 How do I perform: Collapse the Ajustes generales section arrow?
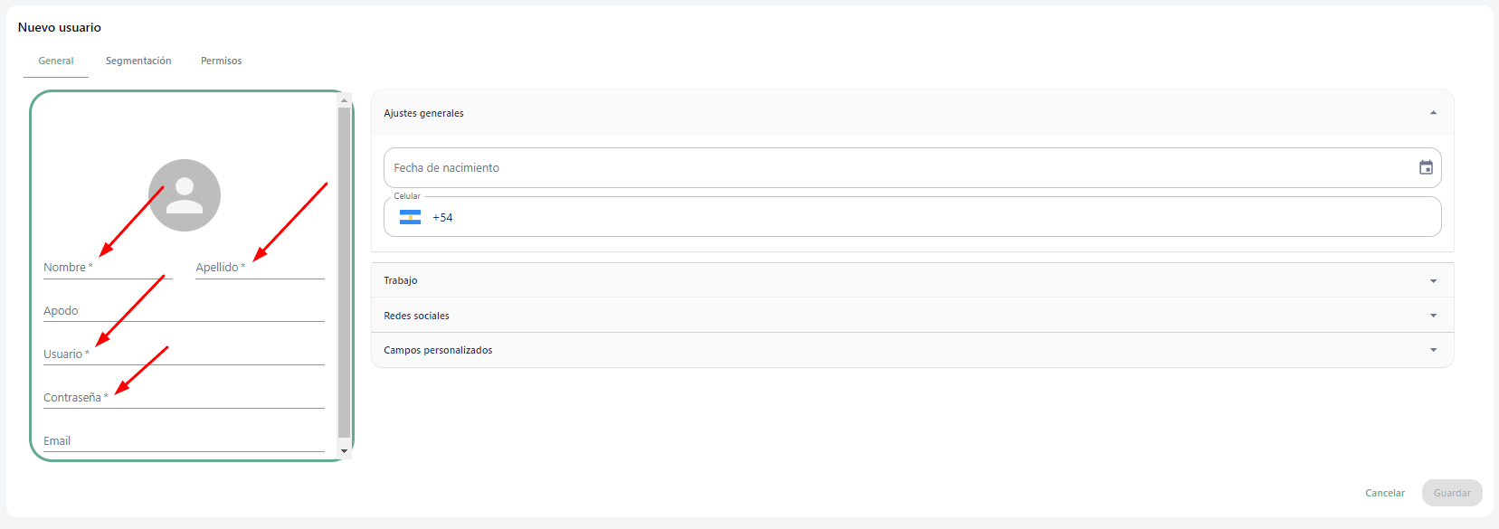pyautogui.click(x=1433, y=113)
